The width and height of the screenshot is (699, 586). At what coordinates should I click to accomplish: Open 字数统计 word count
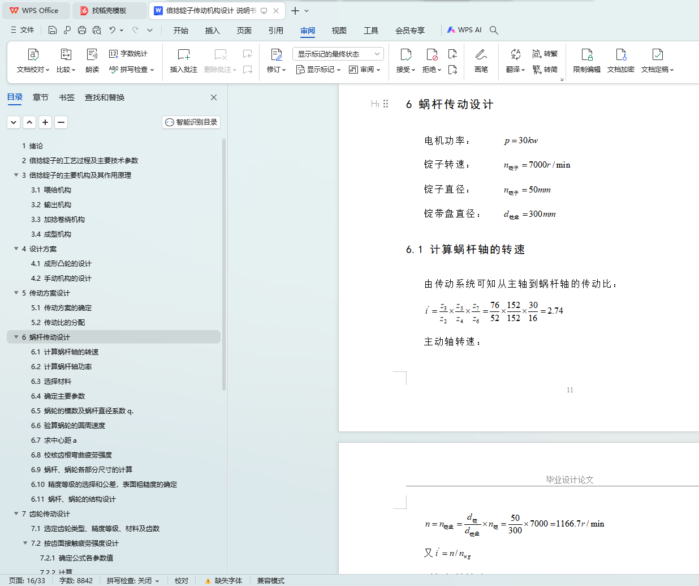click(x=128, y=54)
